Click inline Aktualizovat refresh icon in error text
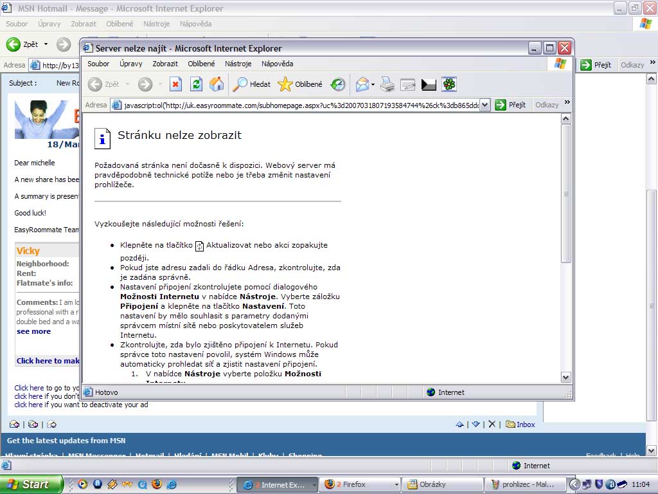Viewport: 658px width, 494px height. 200,246
